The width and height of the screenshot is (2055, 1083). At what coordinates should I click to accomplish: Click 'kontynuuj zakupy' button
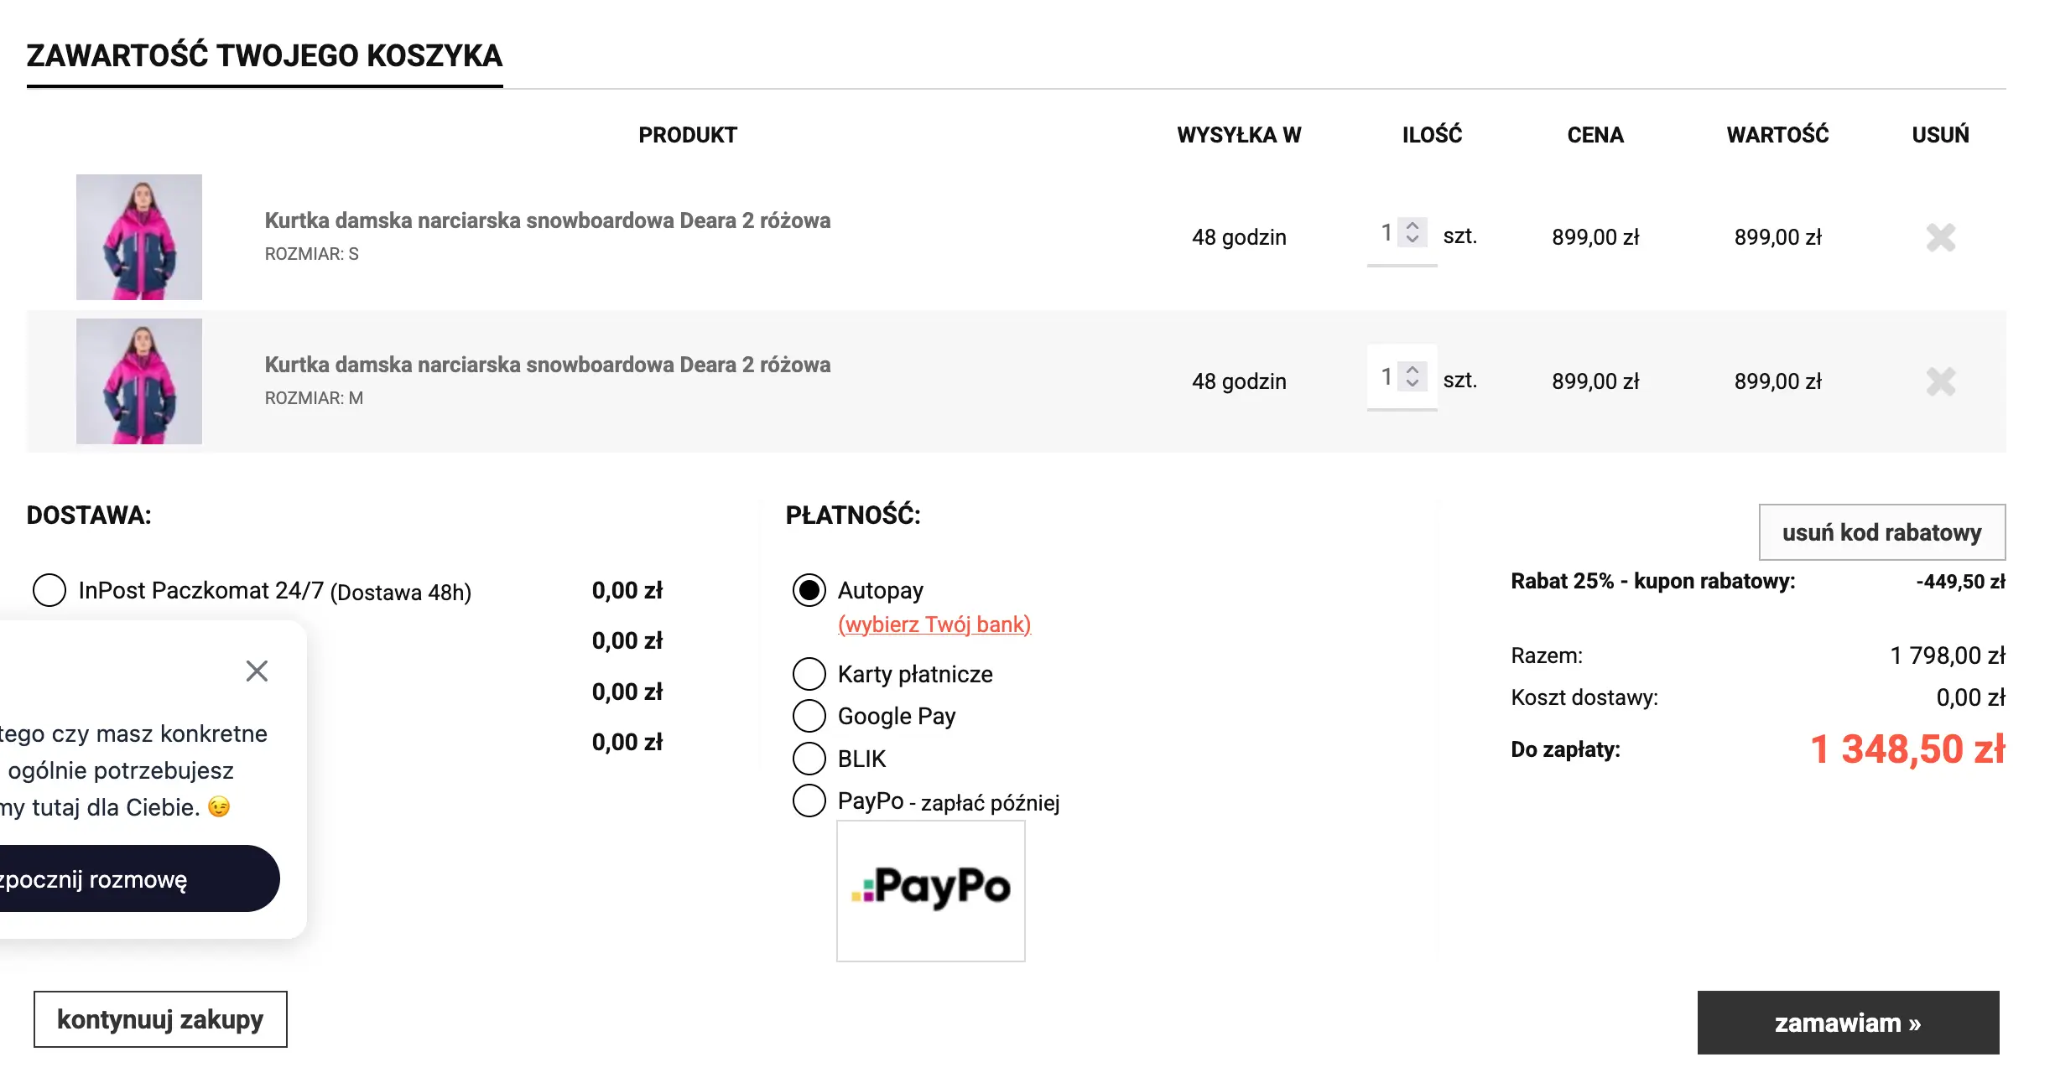[x=160, y=1019]
